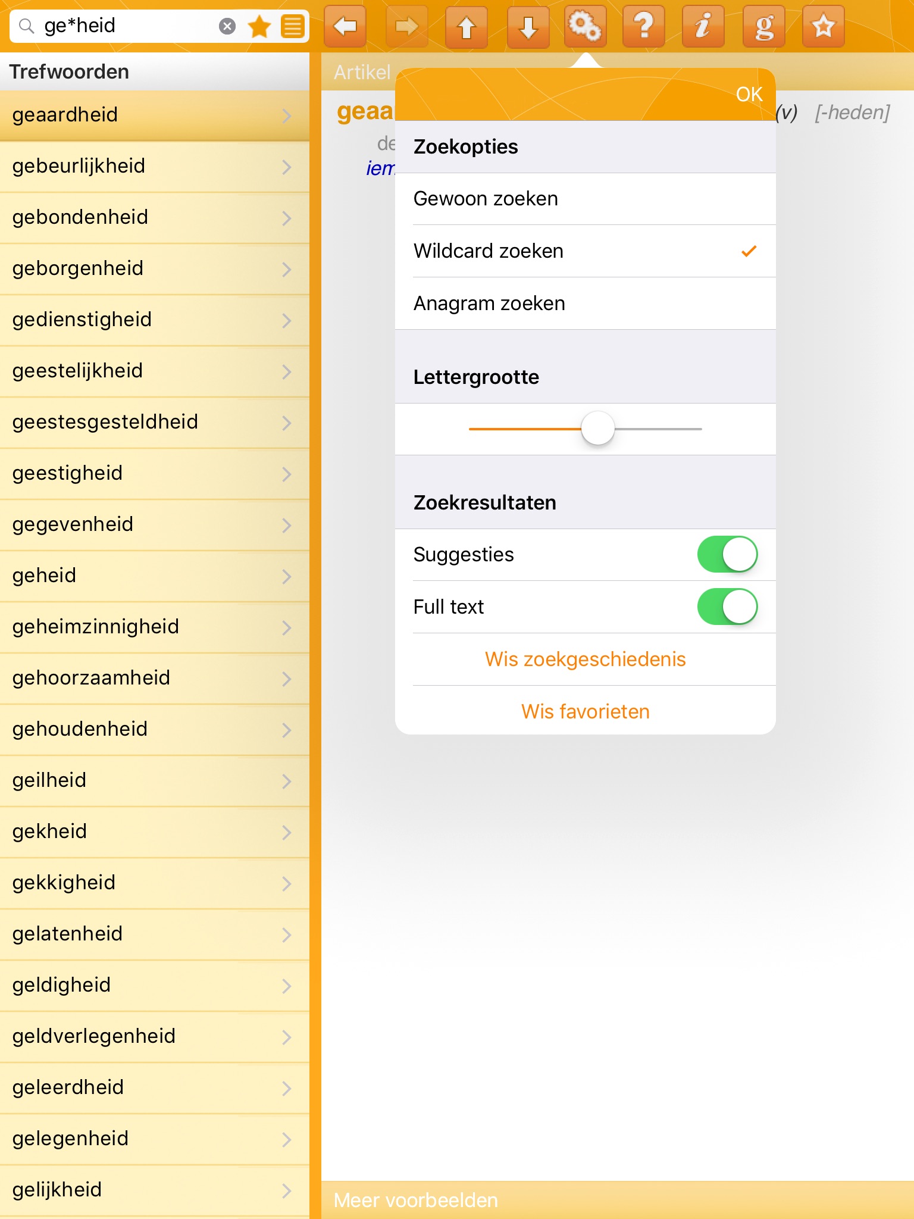Expand the geestesgesteldheid entry chevron
Viewport: 914px width, 1219px height.
click(287, 423)
